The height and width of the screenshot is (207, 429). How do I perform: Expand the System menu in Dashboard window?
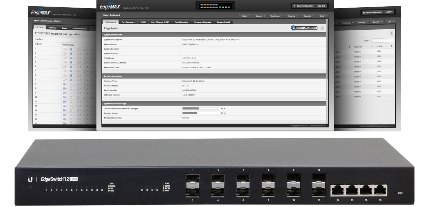pos(260,16)
